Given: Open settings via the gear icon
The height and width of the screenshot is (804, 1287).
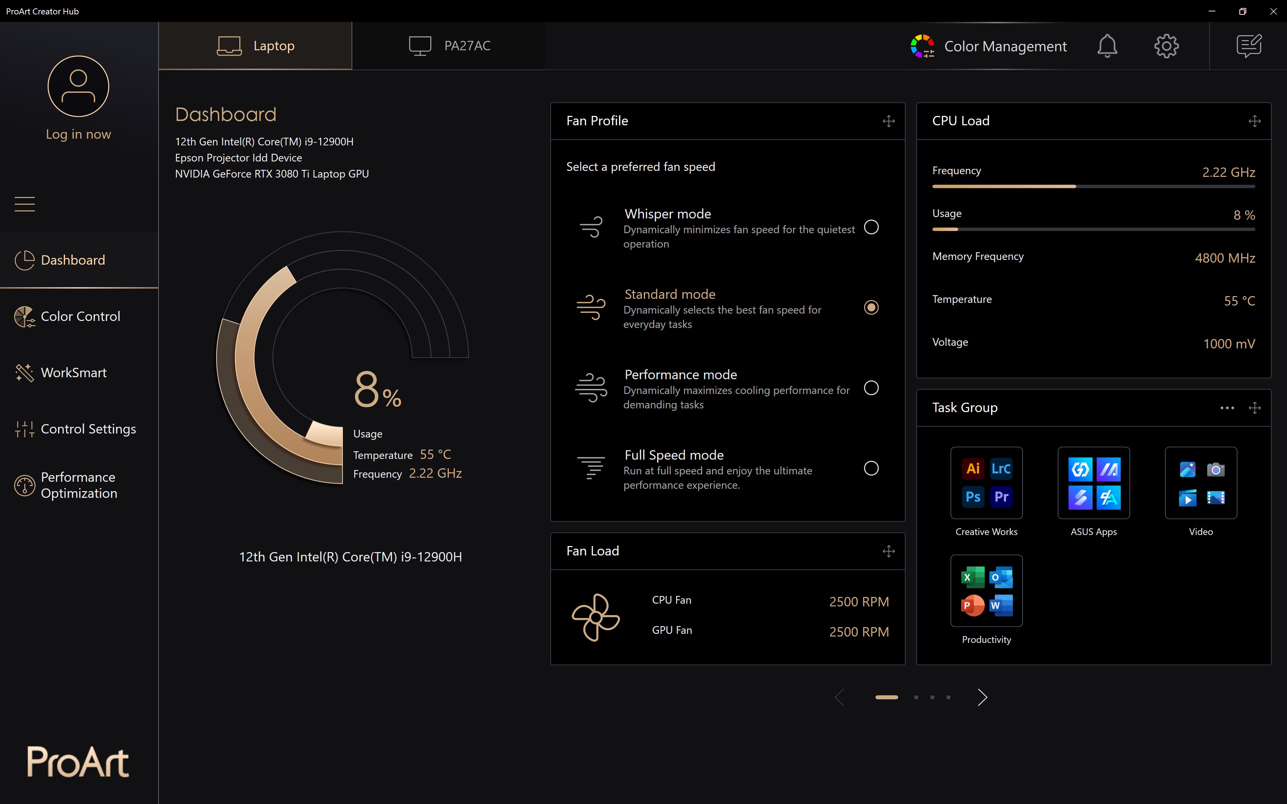Looking at the screenshot, I should 1166,46.
